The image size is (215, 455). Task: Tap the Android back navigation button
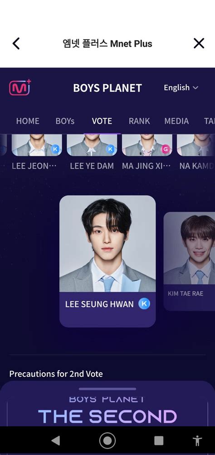[56, 441]
